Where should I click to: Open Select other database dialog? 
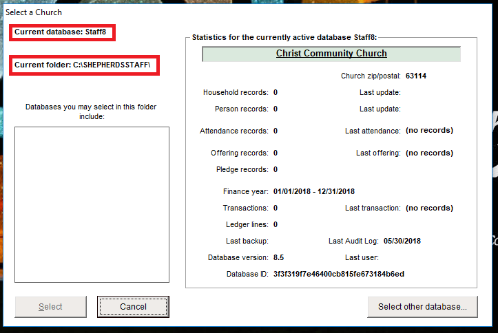422,307
